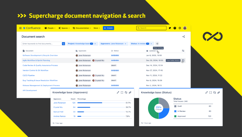
Task: Click the date Nov 27, 2024, 17:45
Action: 154,70
